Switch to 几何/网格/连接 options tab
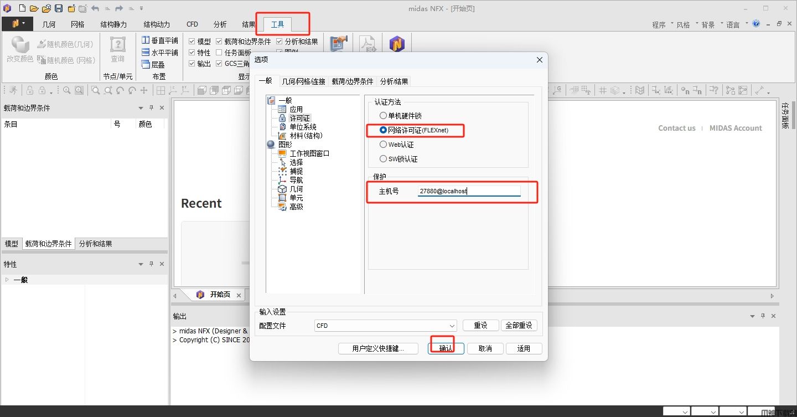This screenshot has height=417, width=797. click(303, 81)
